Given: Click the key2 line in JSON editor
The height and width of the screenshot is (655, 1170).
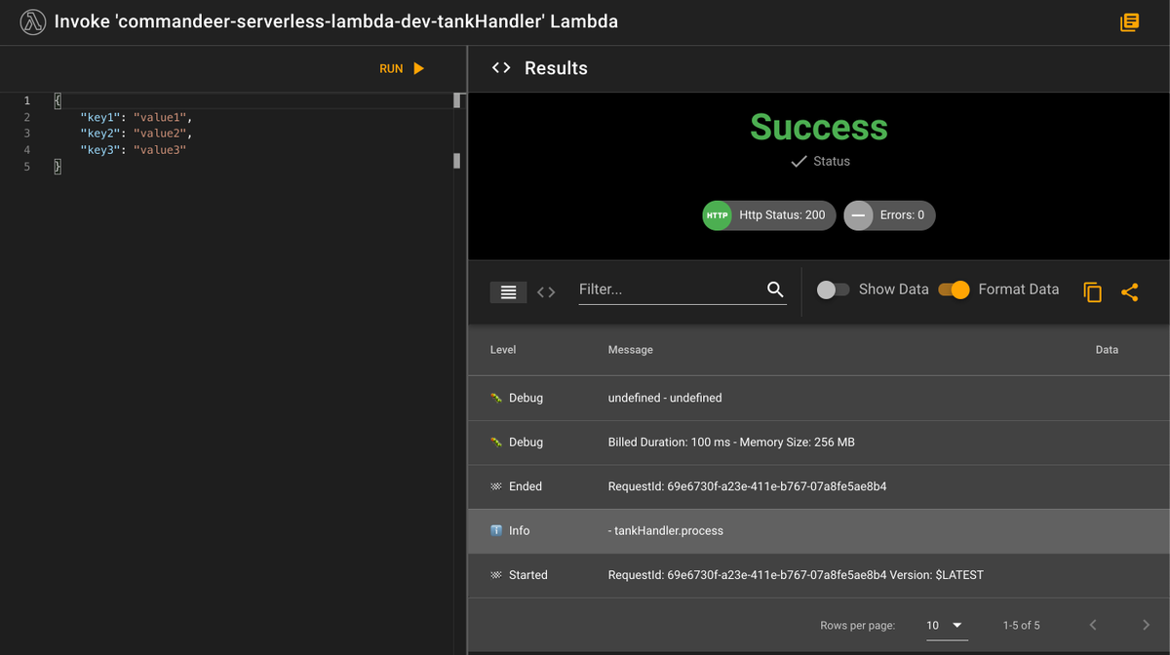Looking at the screenshot, I should click(x=136, y=134).
